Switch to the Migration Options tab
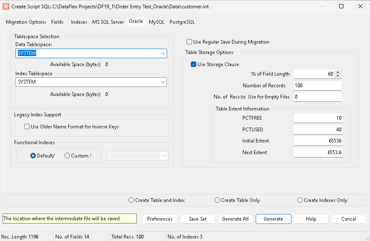 (26, 22)
